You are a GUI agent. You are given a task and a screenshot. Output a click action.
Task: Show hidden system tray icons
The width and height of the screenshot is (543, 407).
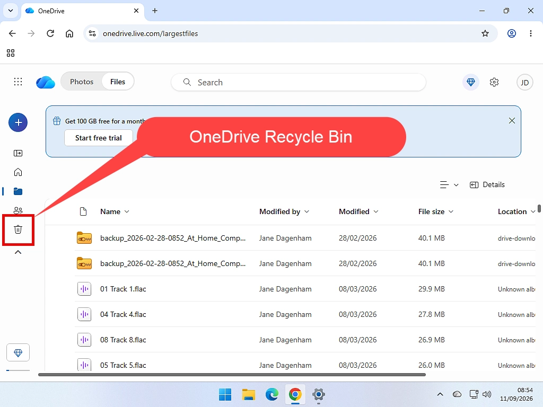440,394
